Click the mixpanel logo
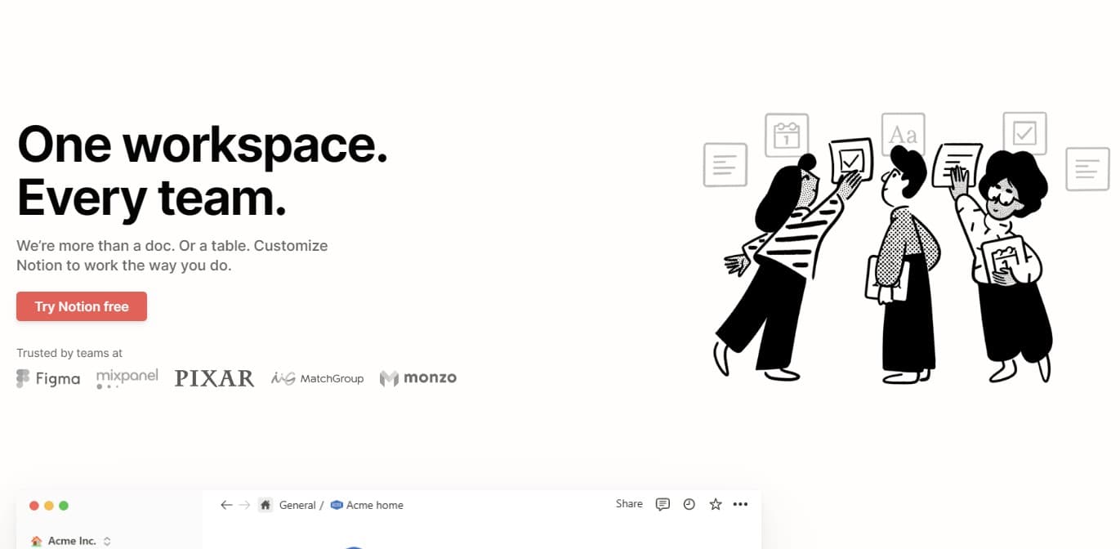 pos(127,378)
